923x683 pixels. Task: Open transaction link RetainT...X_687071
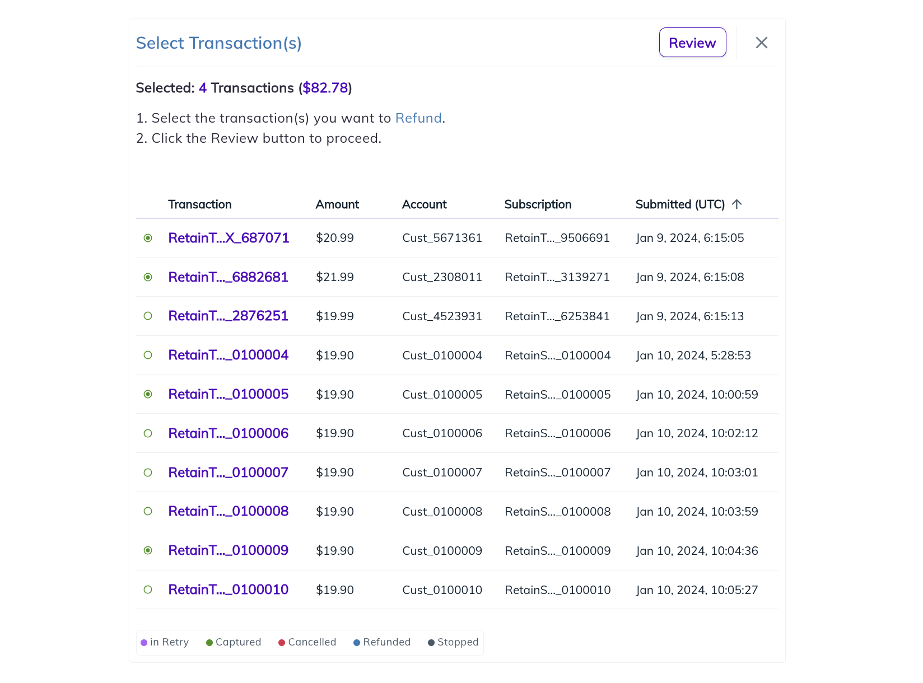229,238
